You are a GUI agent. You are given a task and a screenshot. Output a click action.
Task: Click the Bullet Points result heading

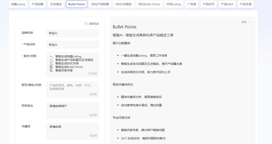(x=125, y=27)
